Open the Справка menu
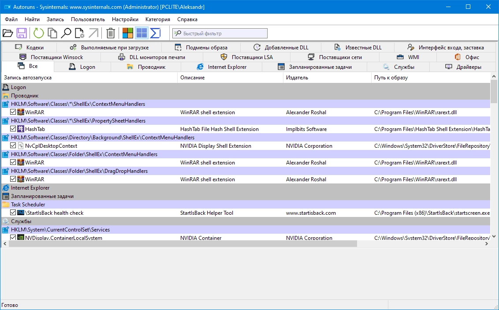The height and width of the screenshot is (310, 499). tap(187, 19)
